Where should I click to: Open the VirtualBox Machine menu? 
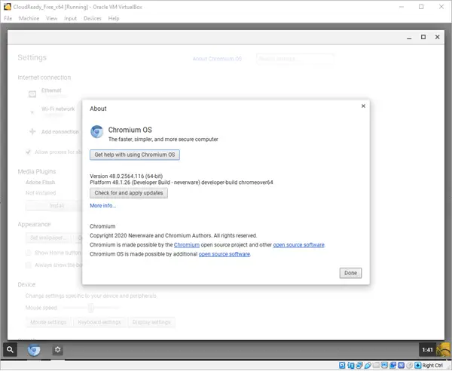29,18
